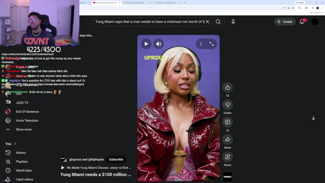Open the browser zoom magnifier icon

coord(285,8)
